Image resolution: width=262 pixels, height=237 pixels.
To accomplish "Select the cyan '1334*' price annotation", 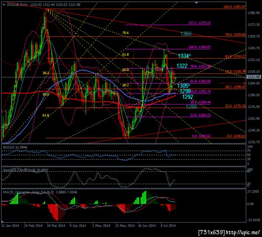I will (x=184, y=56).
